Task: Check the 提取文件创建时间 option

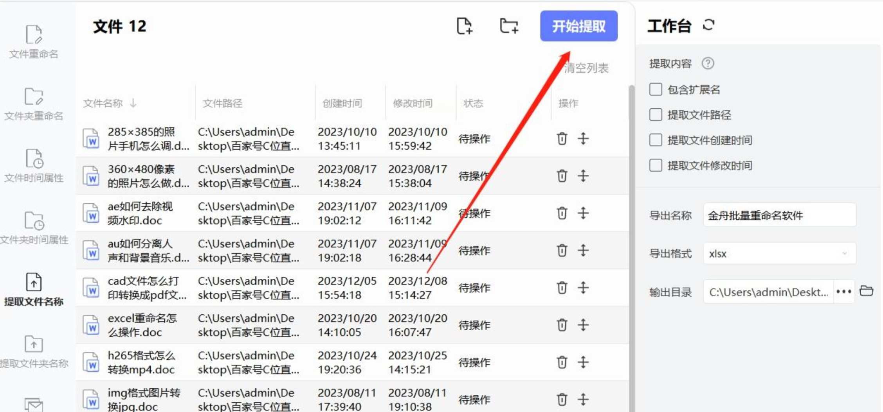Action: pyautogui.click(x=656, y=140)
